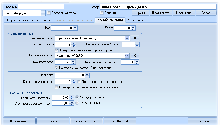The width and height of the screenshot is (221, 125).
Task: Click the В упаковке numeric field
Action: pyautogui.click(x=70, y=75)
